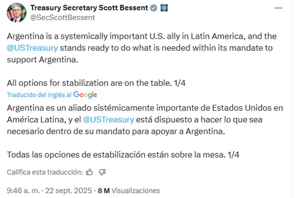The width and height of the screenshot is (300, 198).
Task: Click the Treasury Secretary Scott Bessent display name
Action: (x=88, y=8)
